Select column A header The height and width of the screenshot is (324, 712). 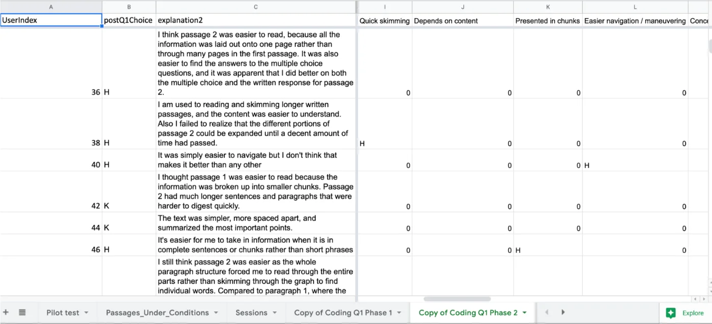(x=51, y=7)
